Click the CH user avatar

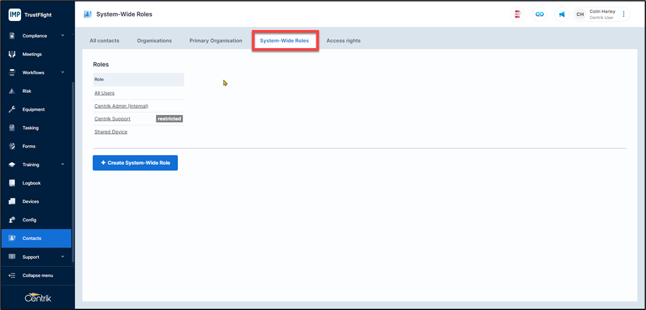[580, 14]
